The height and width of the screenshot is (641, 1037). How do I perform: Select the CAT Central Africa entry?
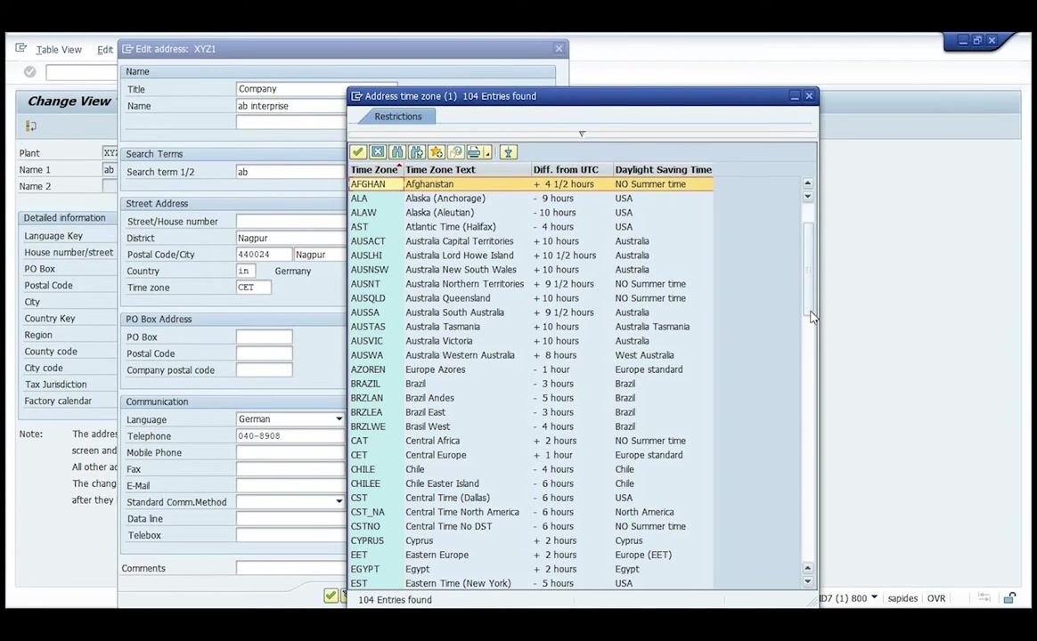[x=531, y=441]
